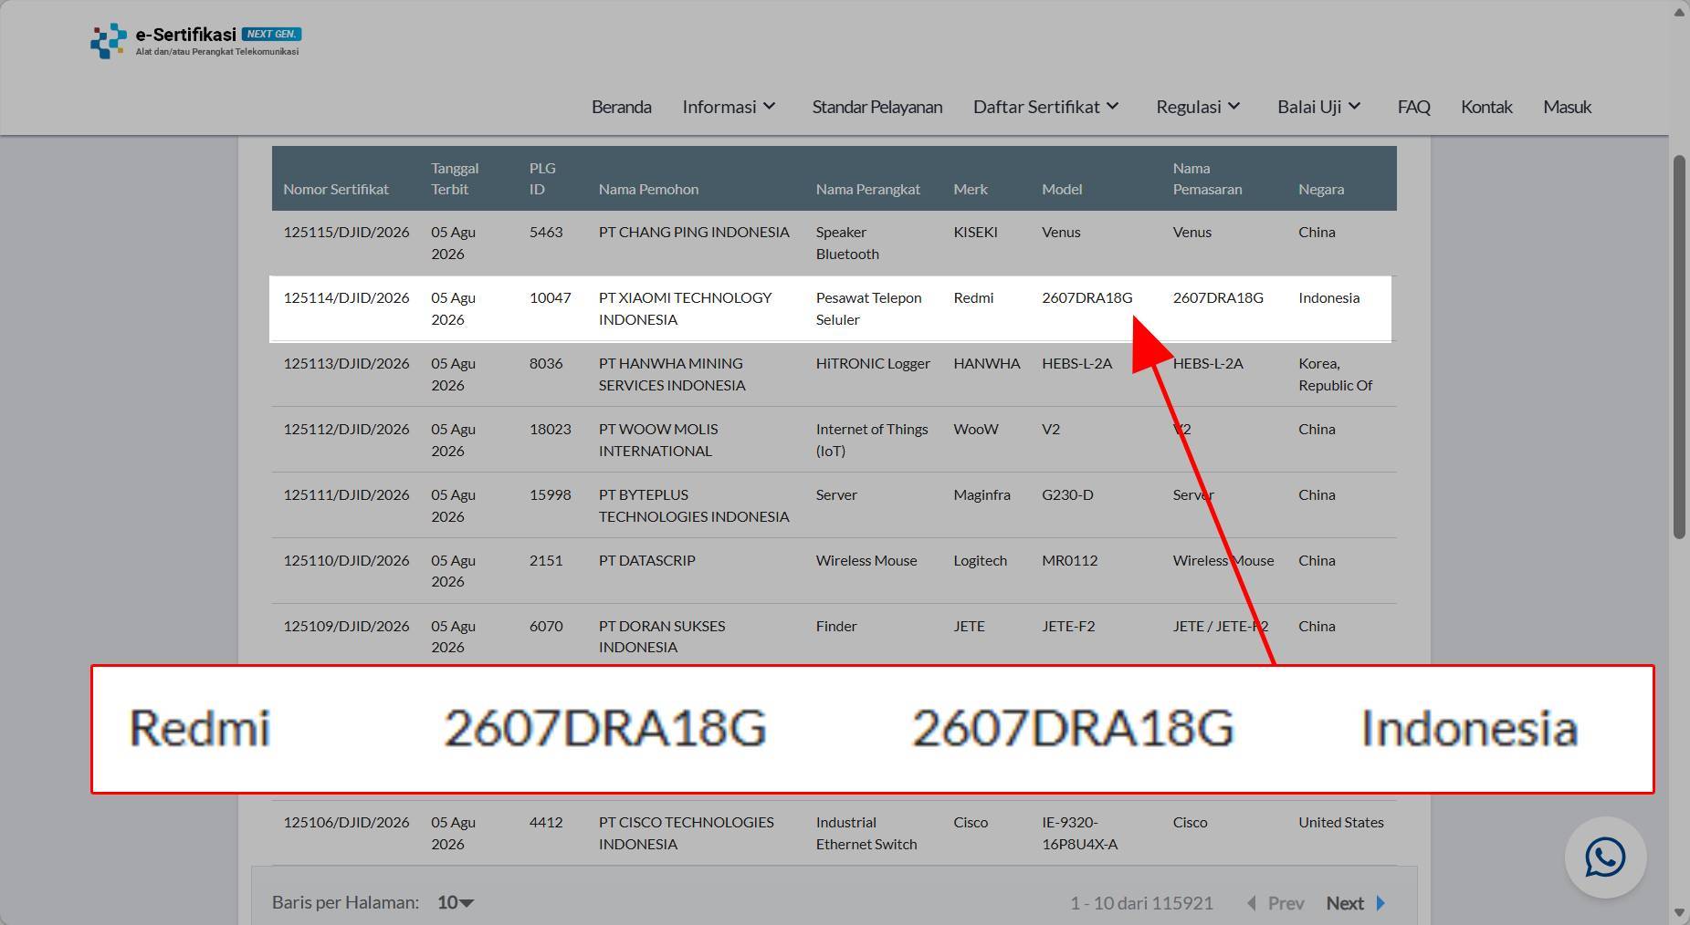Click the e-Sertifikasi logo
Image resolution: width=1690 pixels, height=925 pixels.
click(x=195, y=41)
